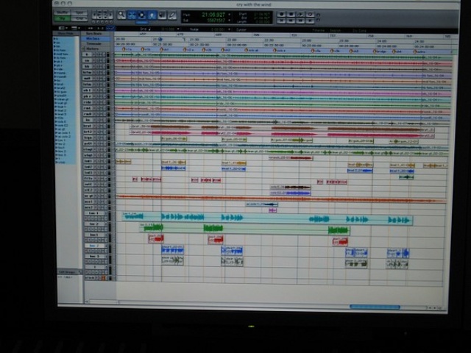Click the horizontal scrollbar thumb at the bottom

point(375,307)
